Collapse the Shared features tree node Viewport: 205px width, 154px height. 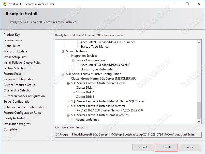tap(63, 51)
